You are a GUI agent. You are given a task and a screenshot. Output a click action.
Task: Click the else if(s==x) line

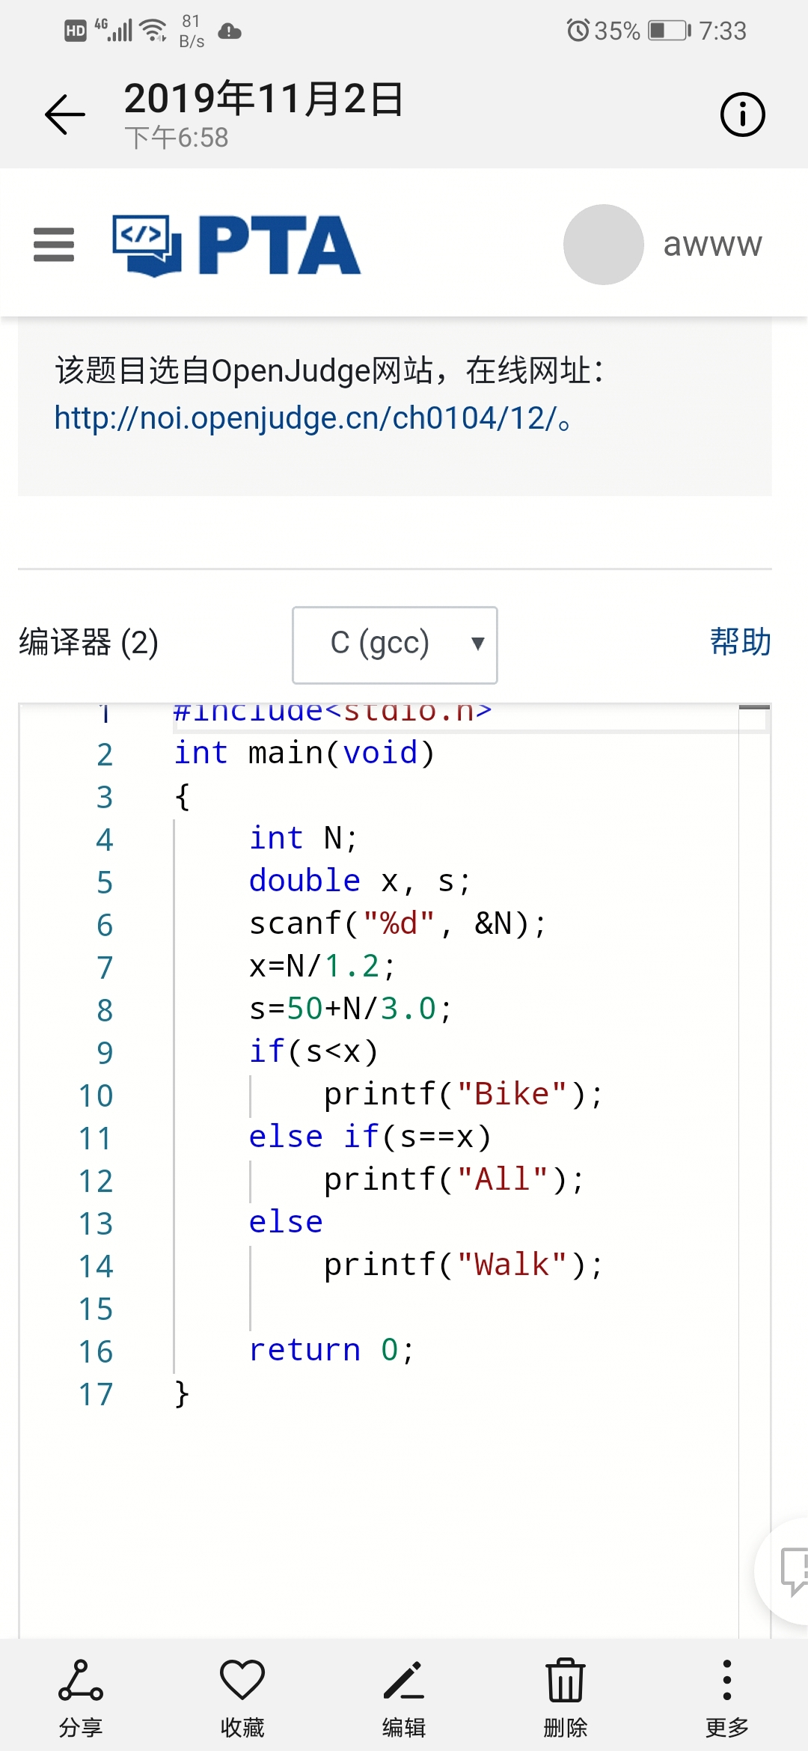click(370, 1137)
